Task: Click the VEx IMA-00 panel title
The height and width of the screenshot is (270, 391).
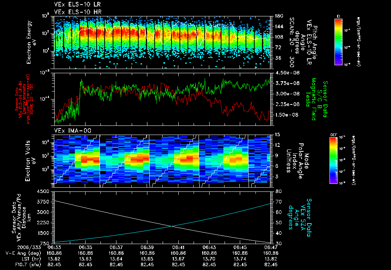Action: (x=73, y=130)
